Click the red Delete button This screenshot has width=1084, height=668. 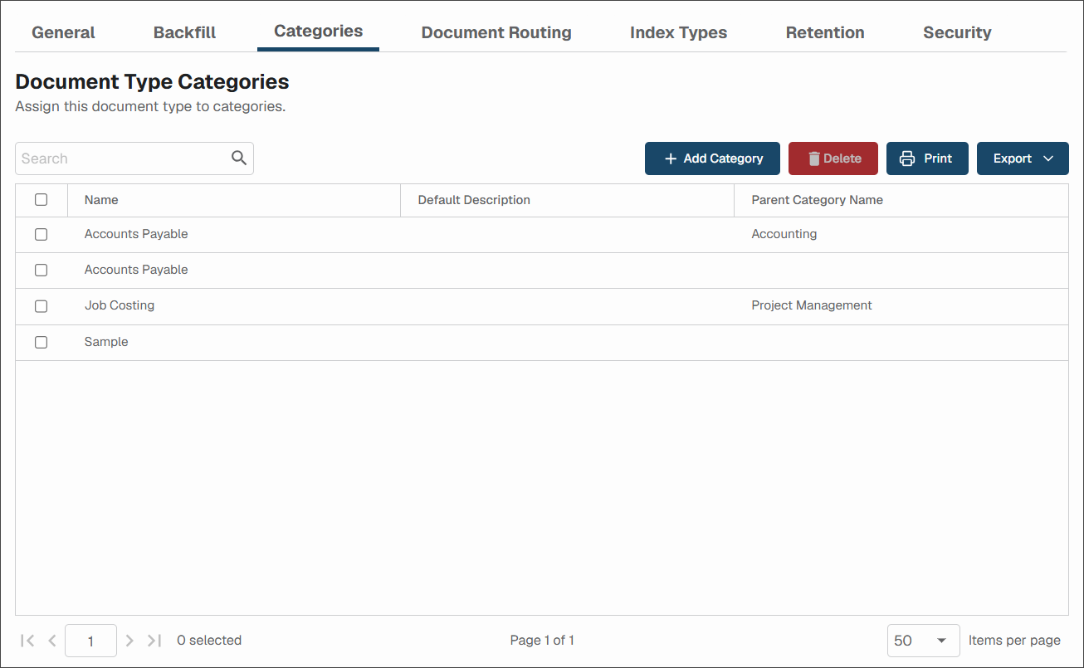833,158
